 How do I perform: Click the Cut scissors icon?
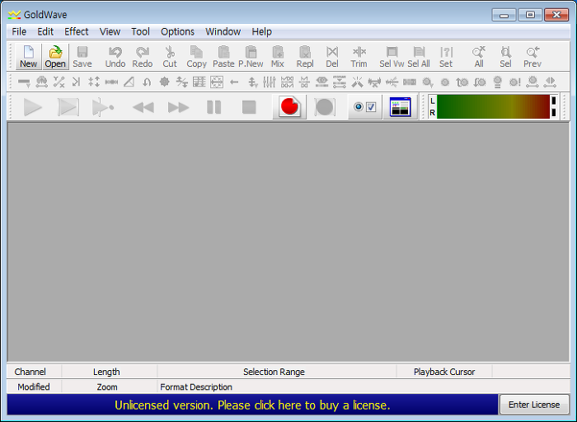coord(170,57)
